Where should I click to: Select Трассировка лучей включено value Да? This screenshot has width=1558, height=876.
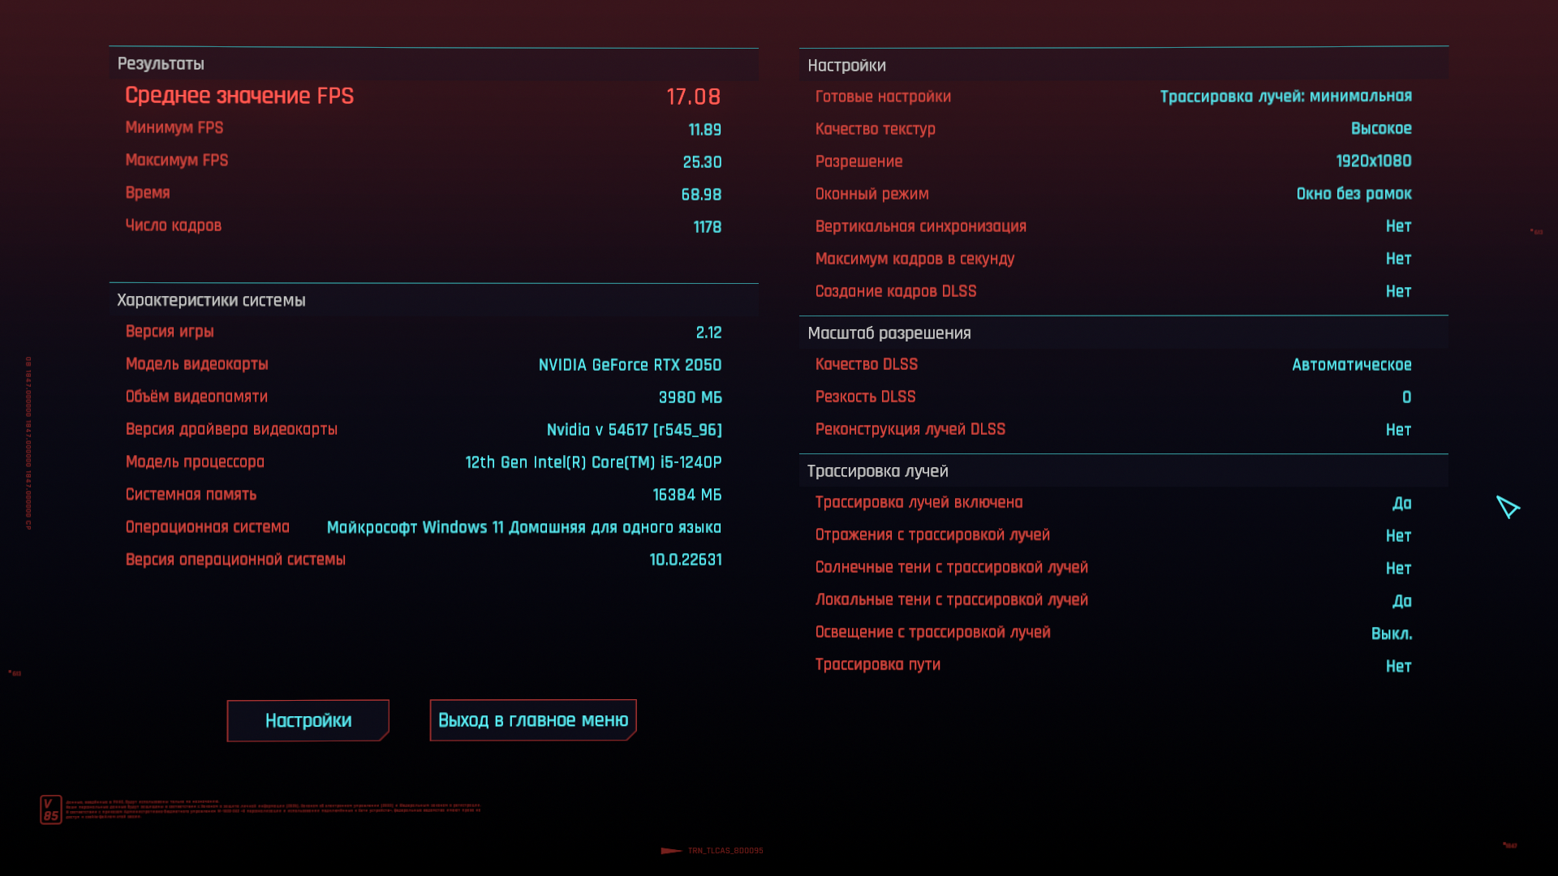pyautogui.click(x=1401, y=504)
